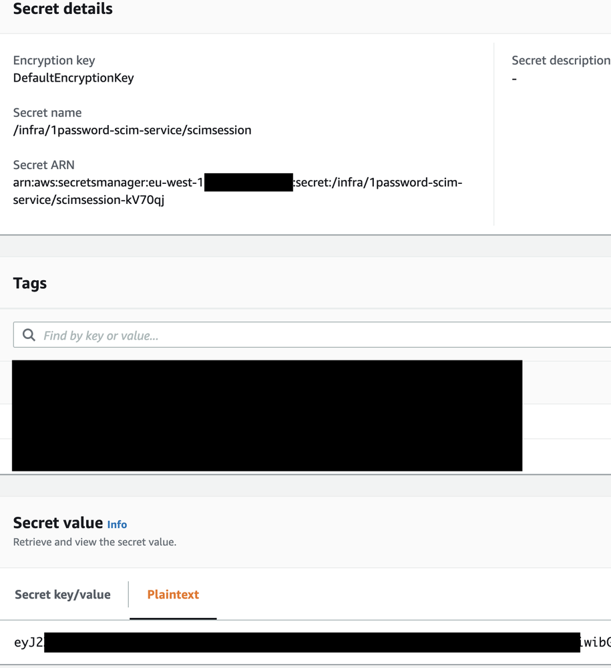Click the secret name path ending in scimsession

coord(132,130)
